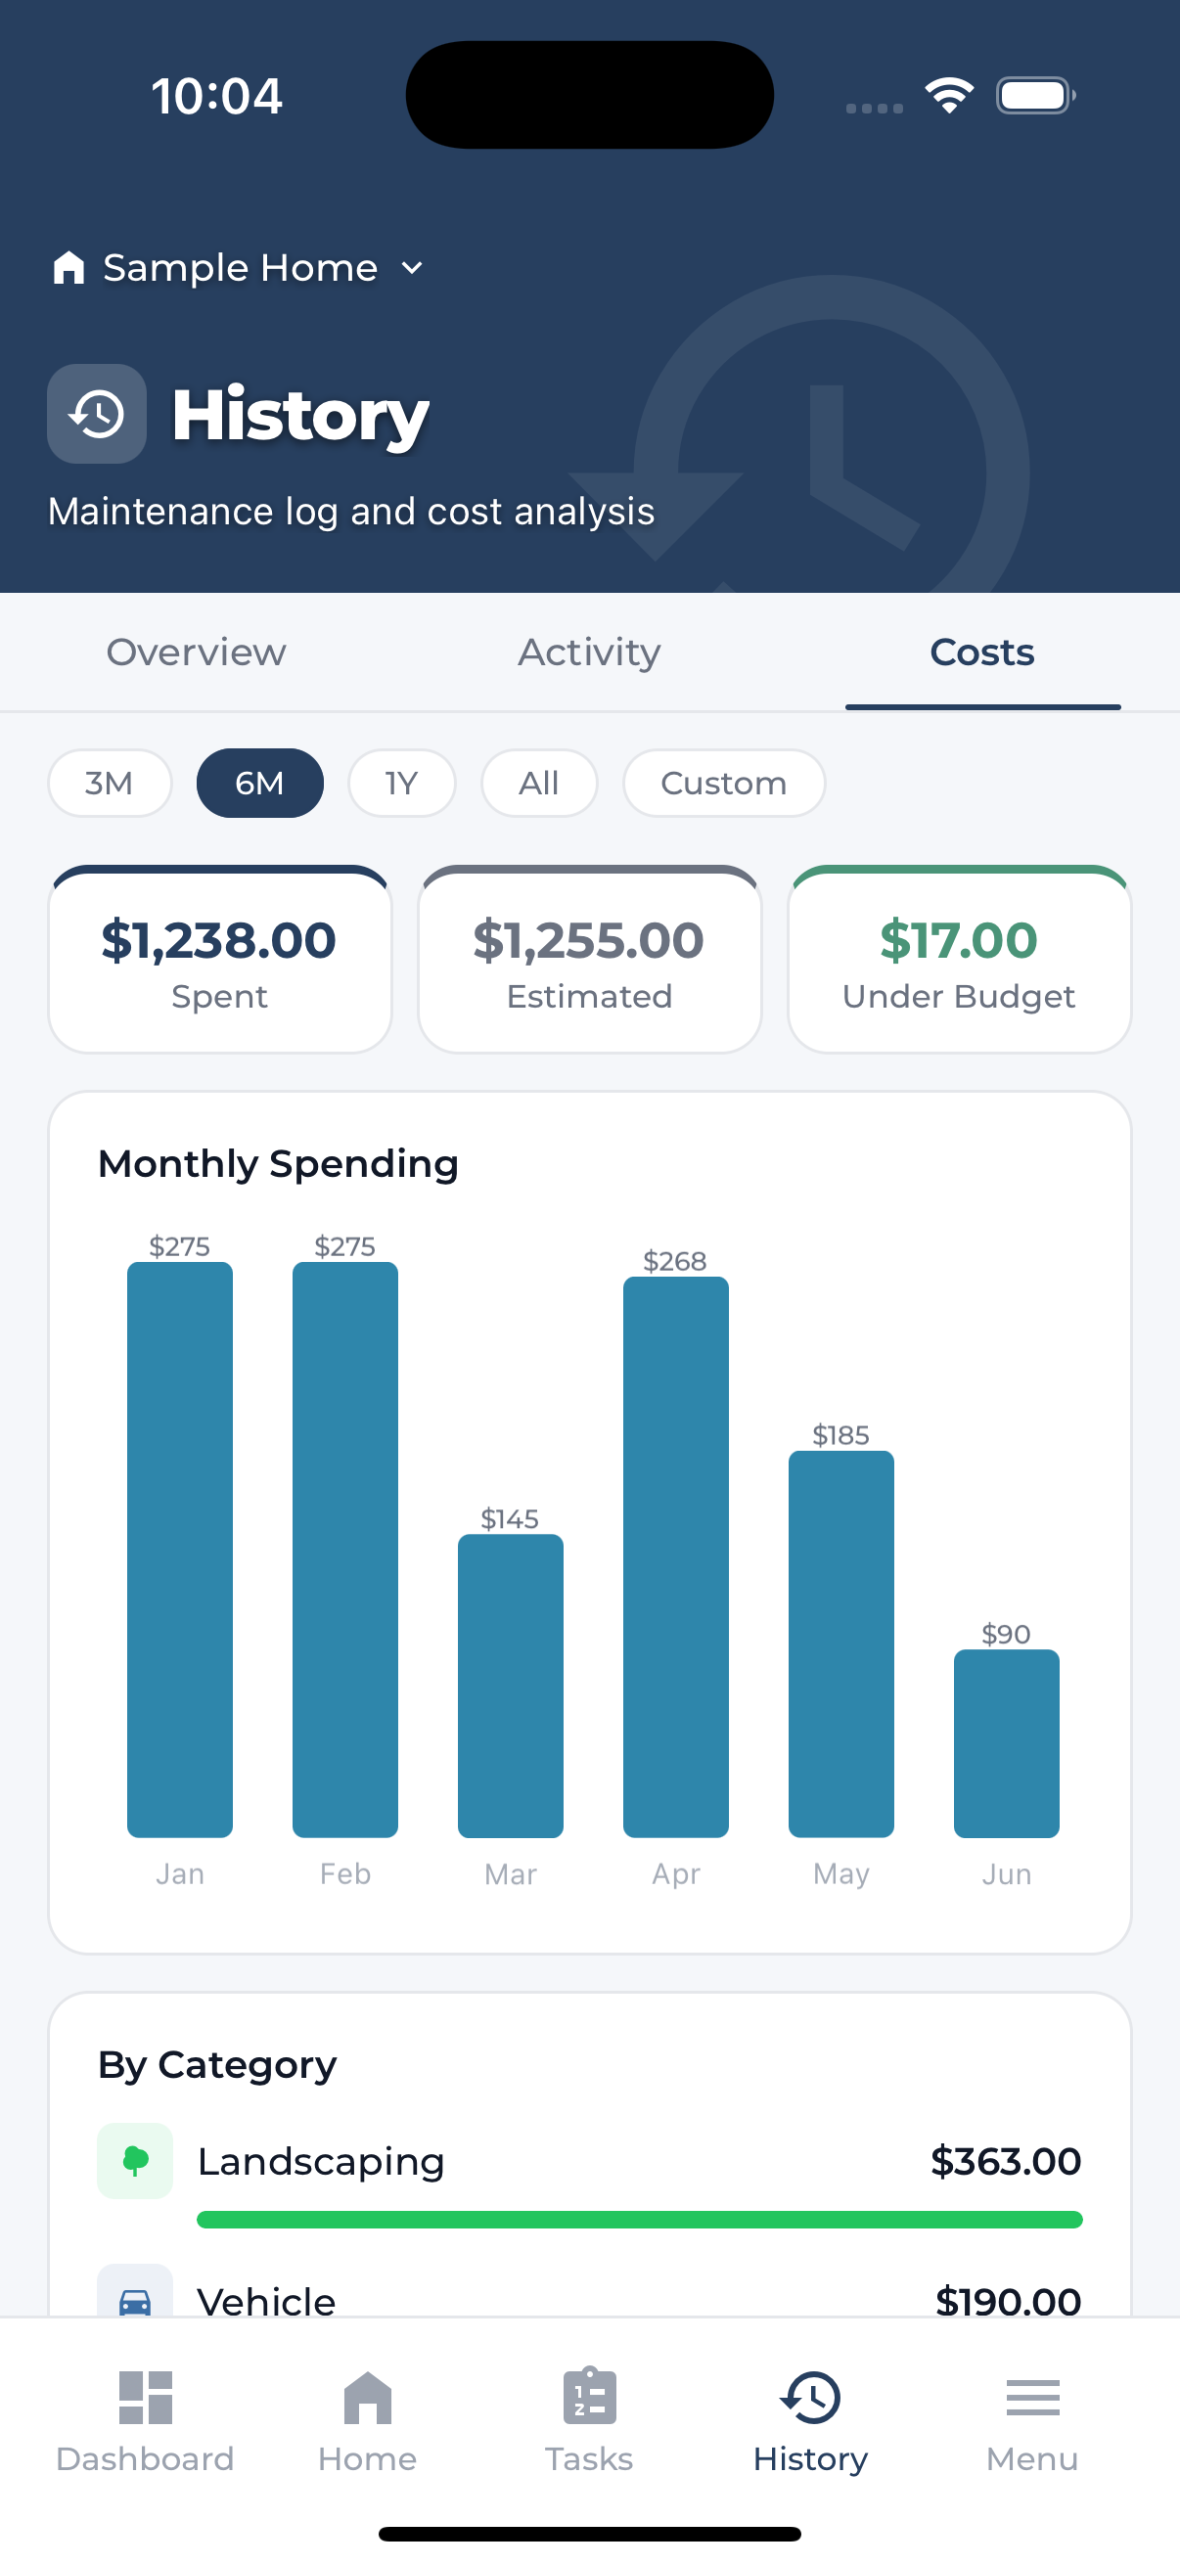The height and width of the screenshot is (2565, 1180).
Task: Select the All time range chip
Action: pos(539,783)
